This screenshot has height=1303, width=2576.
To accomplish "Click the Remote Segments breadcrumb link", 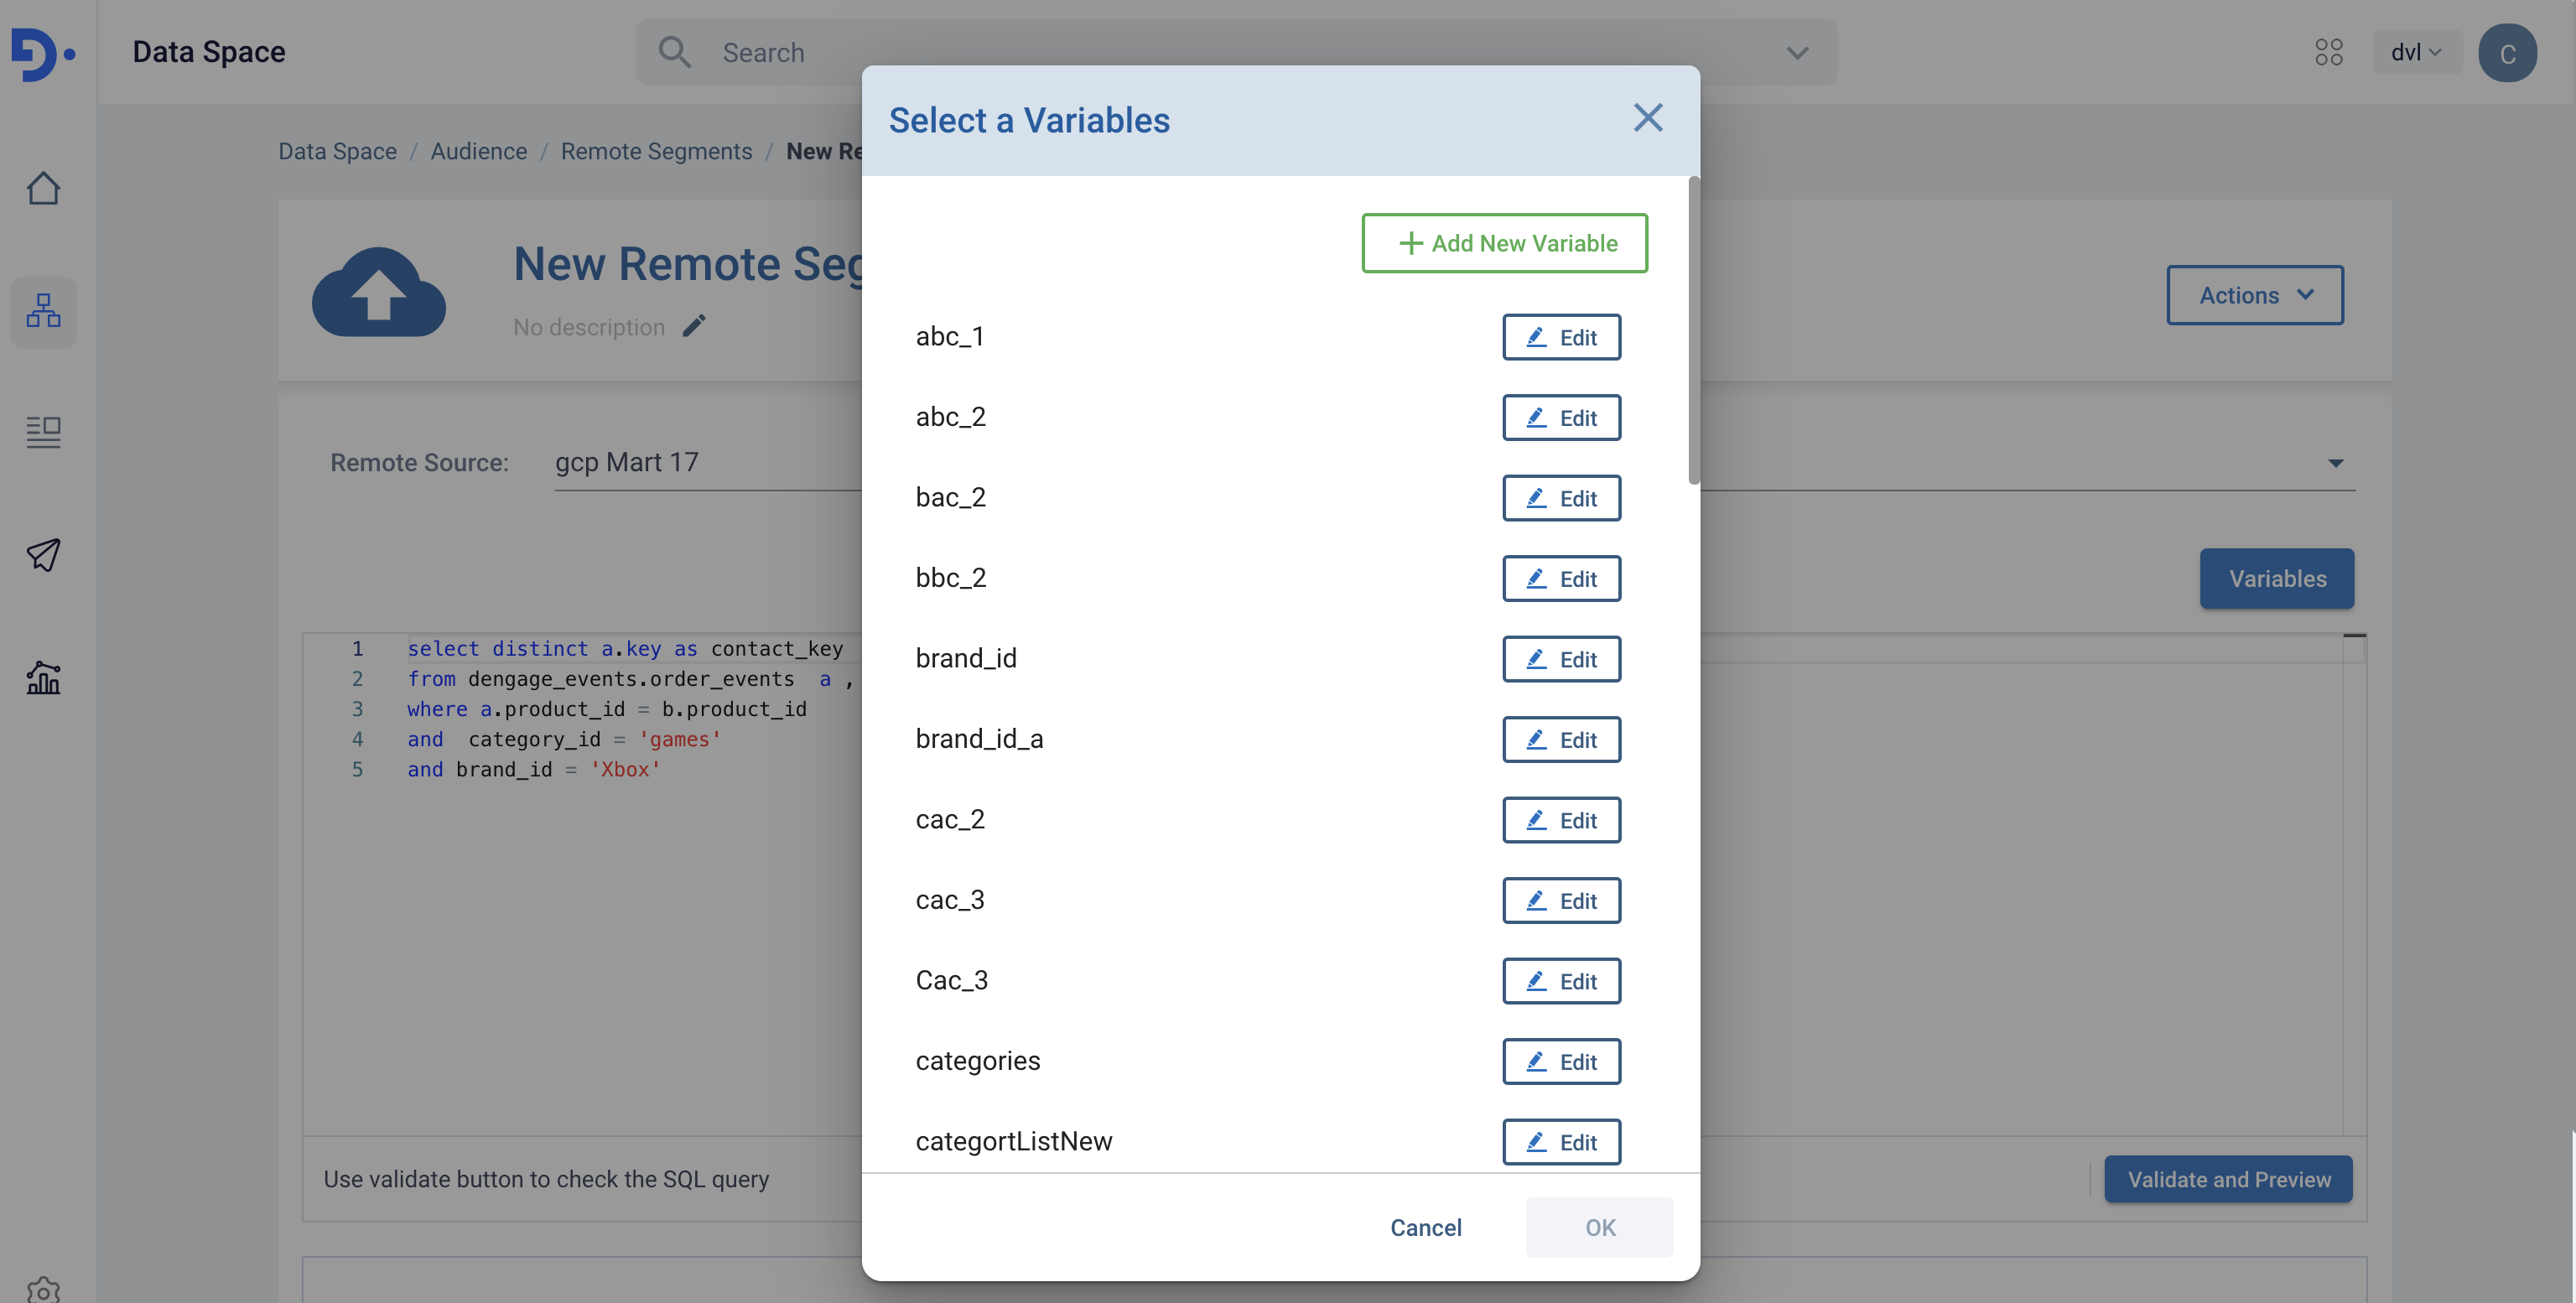I will (x=656, y=151).
